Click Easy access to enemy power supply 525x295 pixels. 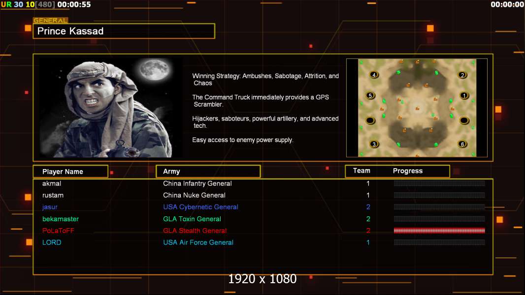point(243,140)
